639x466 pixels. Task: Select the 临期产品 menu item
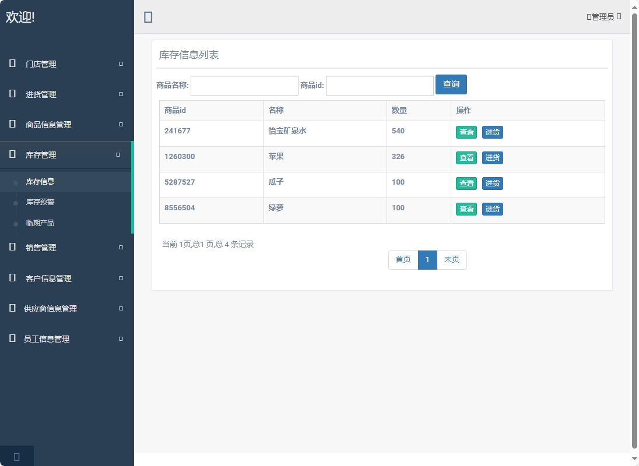point(39,223)
